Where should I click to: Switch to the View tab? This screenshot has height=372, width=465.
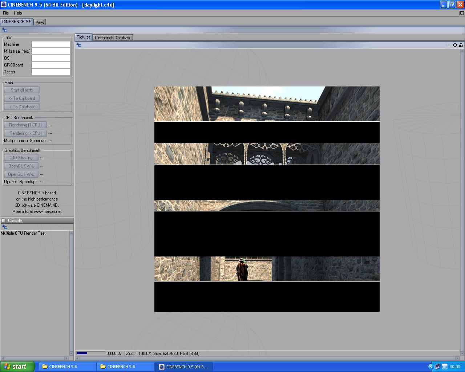40,22
